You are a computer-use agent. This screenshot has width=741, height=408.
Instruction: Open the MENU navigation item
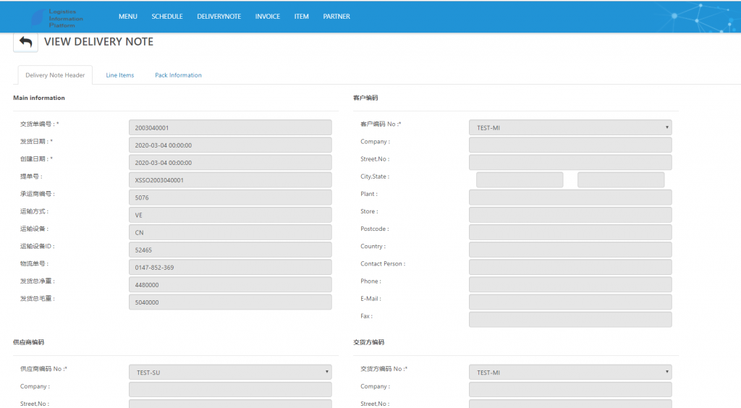127,17
